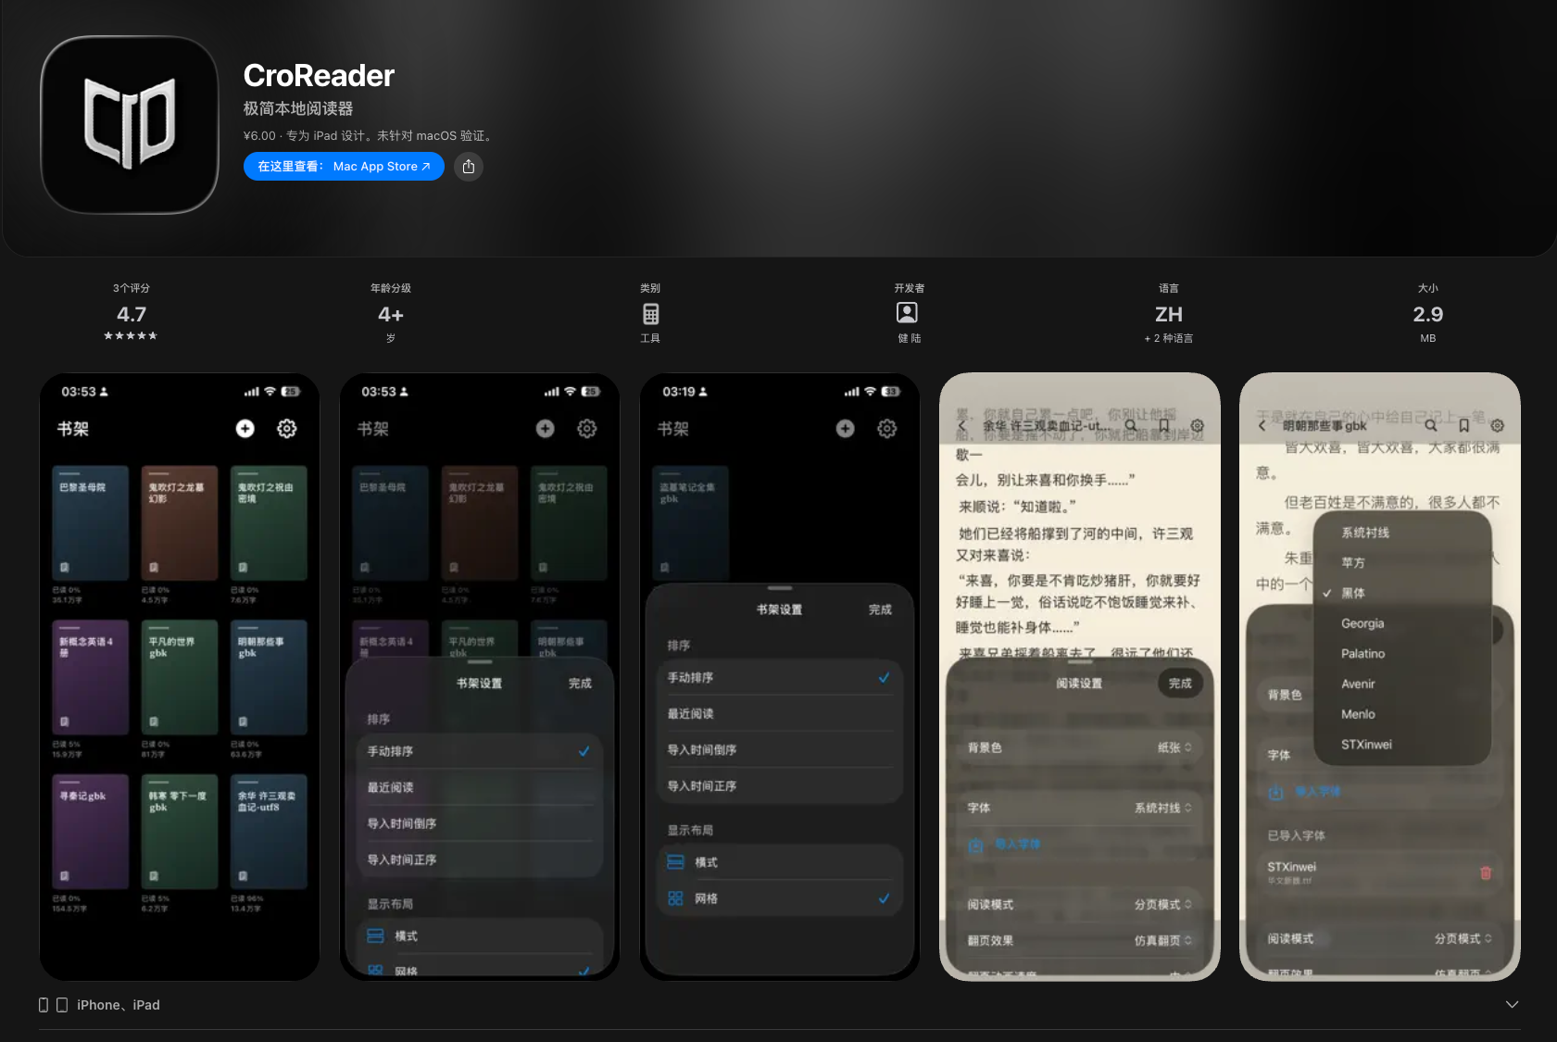Open the app in Mac App Store
This screenshot has height=1042, width=1557.
click(344, 167)
